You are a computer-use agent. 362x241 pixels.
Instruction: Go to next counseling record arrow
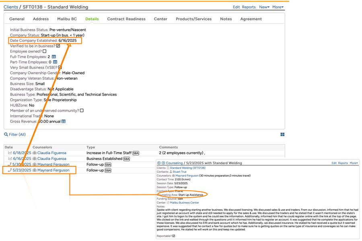tap(163, 163)
